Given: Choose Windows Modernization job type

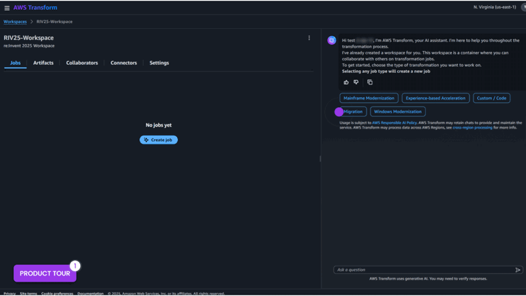Looking at the screenshot, I should click(397, 112).
